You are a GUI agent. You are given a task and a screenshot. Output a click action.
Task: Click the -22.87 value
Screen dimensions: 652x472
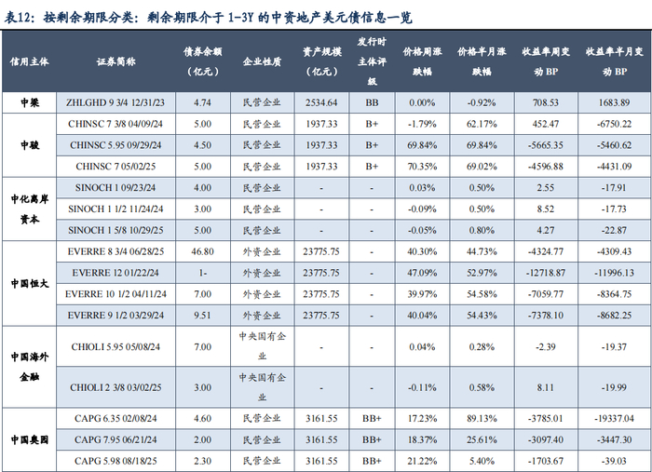(614, 230)
